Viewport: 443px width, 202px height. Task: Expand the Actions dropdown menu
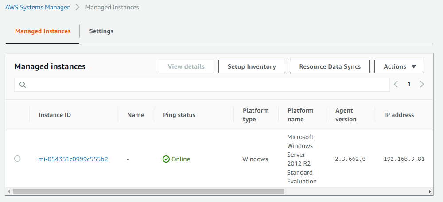click(x=399, y=67)
